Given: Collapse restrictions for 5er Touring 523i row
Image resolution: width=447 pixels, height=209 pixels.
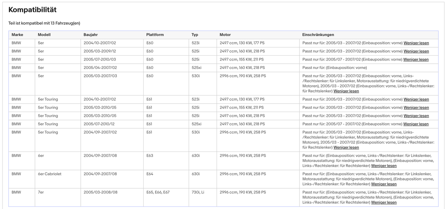Looking at the screenshot, I should click(416, 99).
